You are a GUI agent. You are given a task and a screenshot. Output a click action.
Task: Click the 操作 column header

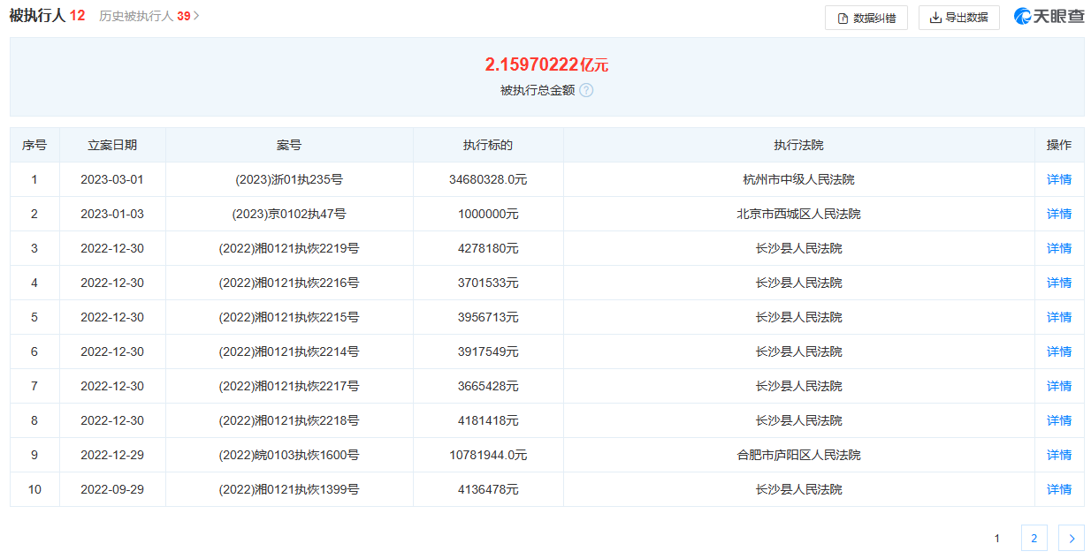point(1059,145)
